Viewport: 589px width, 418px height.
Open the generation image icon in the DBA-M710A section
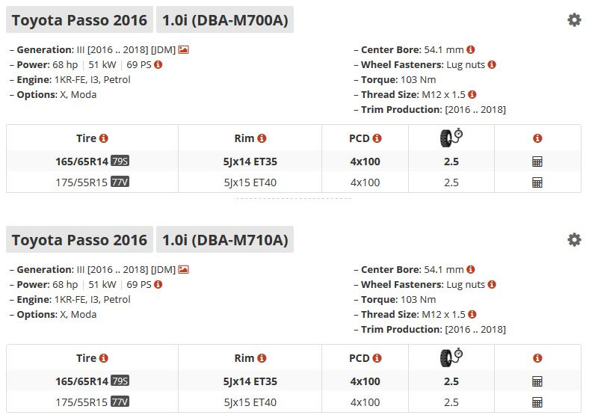tap(184, 270)
